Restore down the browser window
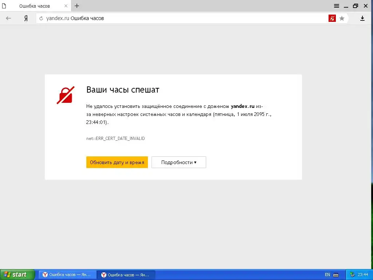The height and width of the screenshot is (280, 373). 356,6
